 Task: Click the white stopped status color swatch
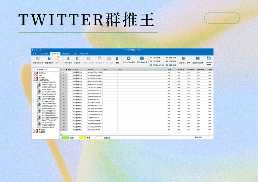(x=99, y=138)
